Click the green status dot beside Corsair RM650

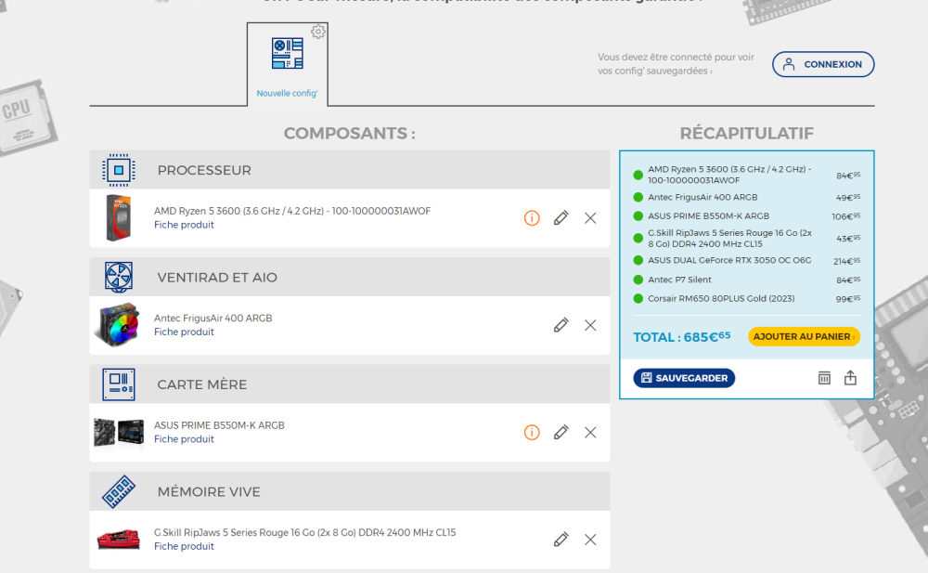click(x=638, y=299)
